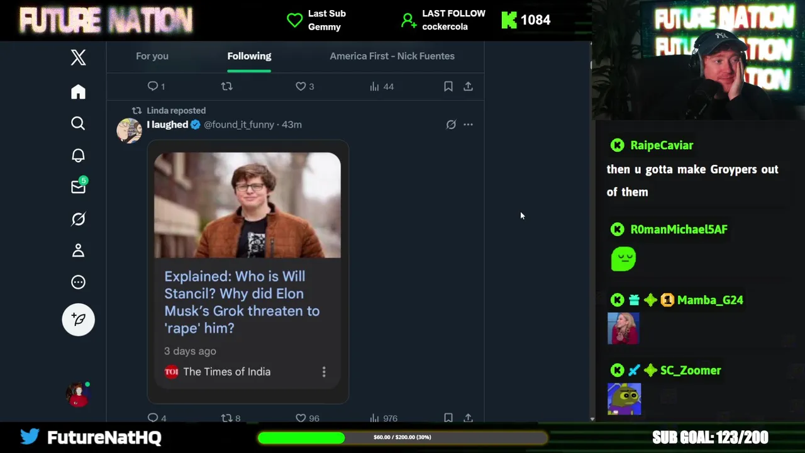Screen dimensions: 805x453
Task: Open I laughed profile avatar
Action: [129, 131]
